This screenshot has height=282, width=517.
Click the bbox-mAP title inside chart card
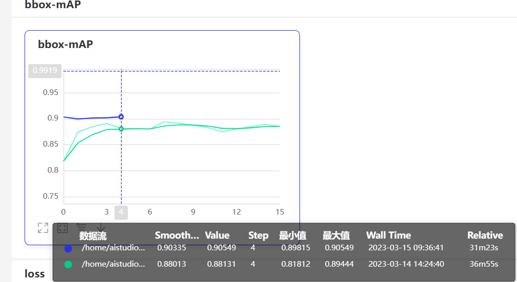pyautogui.click(x=66, y=44)
